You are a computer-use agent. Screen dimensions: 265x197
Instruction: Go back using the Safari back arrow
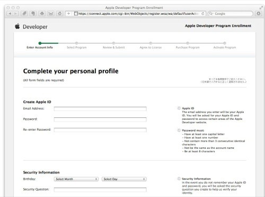pyautogui.click(x=10, y=14)
